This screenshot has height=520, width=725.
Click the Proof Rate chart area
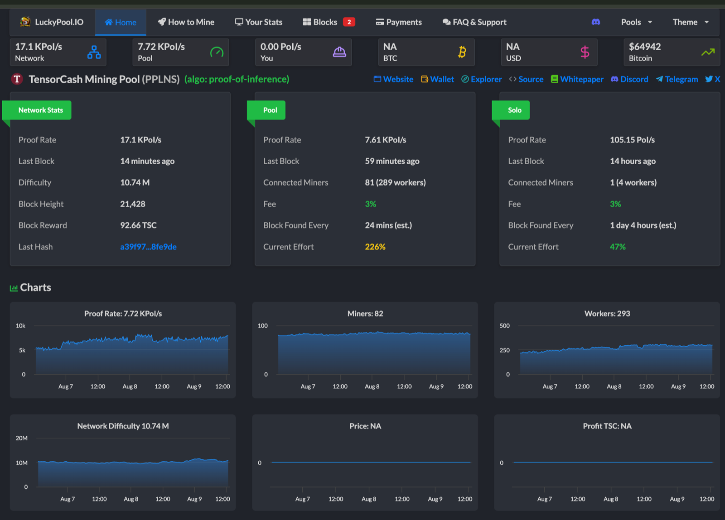tap(123, 350)
